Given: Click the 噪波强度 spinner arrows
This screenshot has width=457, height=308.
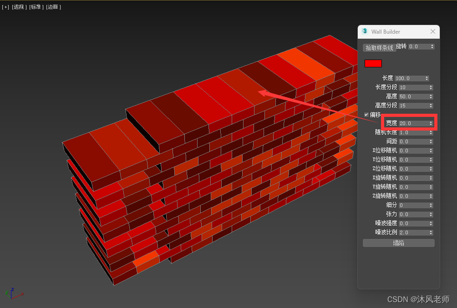Looking at the screenshot, I should pos(431,223).
